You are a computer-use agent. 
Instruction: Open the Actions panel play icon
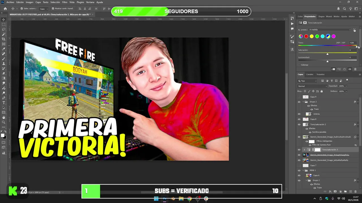click(x=292, y=24)
